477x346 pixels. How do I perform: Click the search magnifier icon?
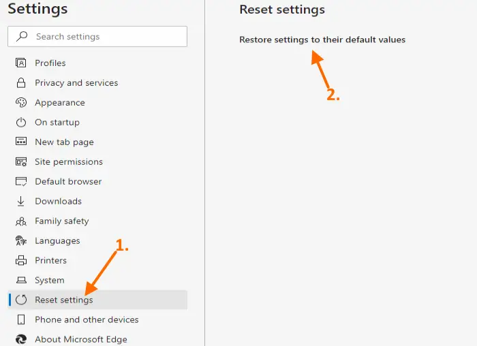coord(22,37)
